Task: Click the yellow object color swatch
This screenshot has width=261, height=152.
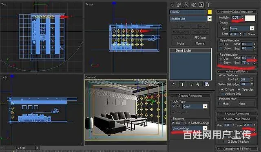Action: coord(210,12)
